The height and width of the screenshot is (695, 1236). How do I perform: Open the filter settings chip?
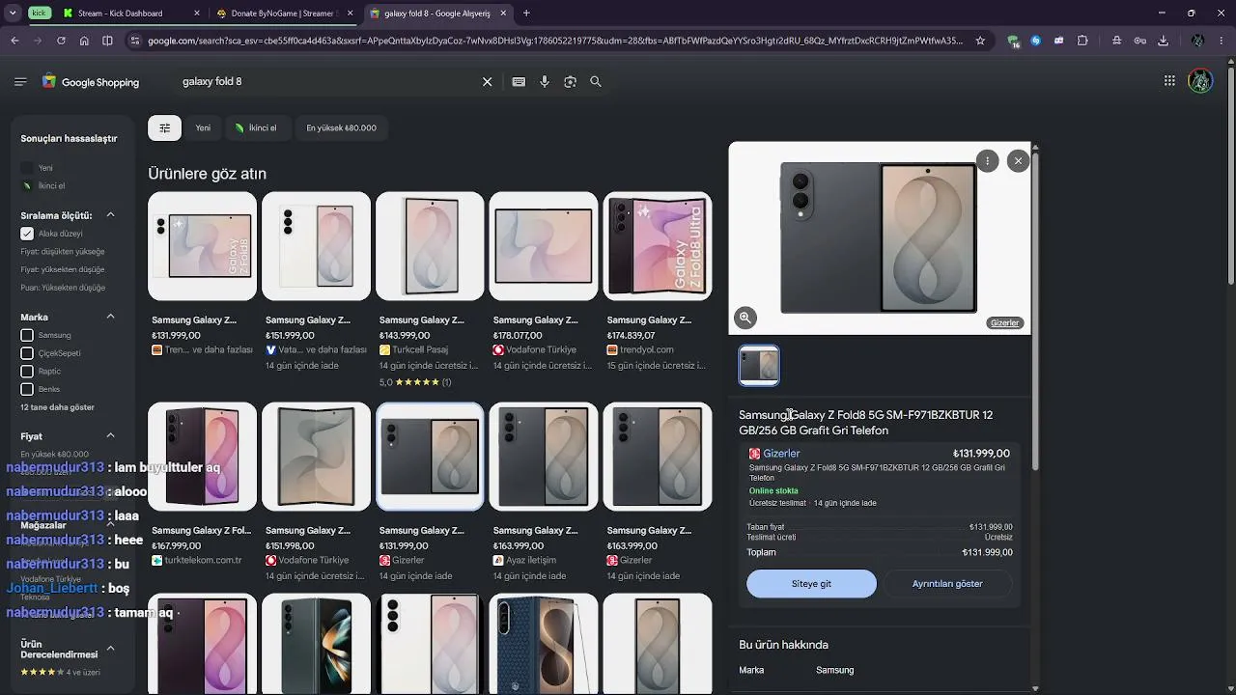pos(164,127)
